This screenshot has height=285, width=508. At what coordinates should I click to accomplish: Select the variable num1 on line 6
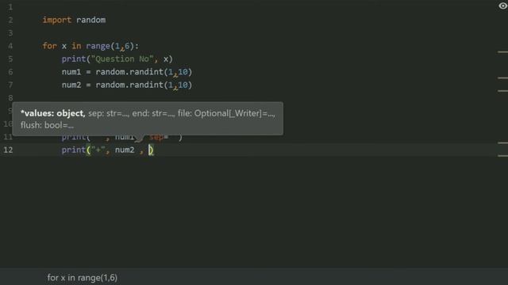click(x=71, y=72)
